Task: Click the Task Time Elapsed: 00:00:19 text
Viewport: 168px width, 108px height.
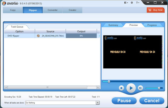Action: pyautogui.click(x=40, y=97)
